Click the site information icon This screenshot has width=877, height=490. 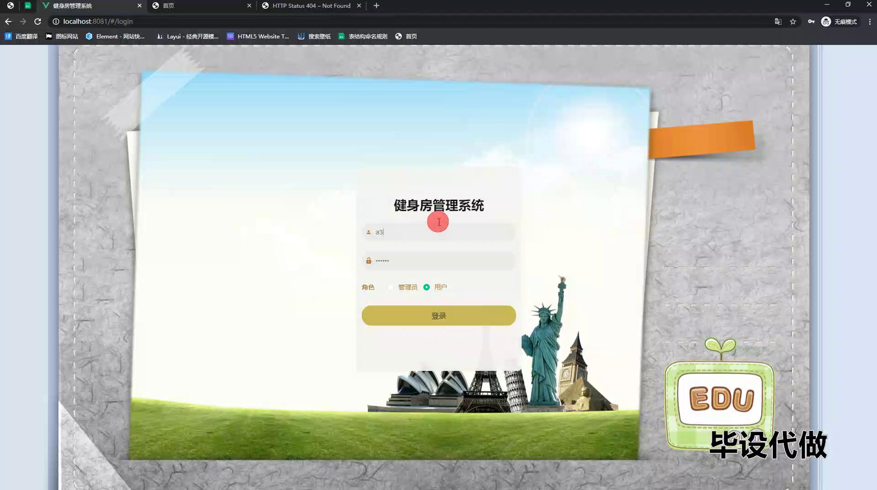(56, 21)
